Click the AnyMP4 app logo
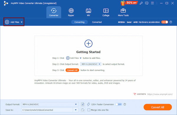 [x=6, y=3]
